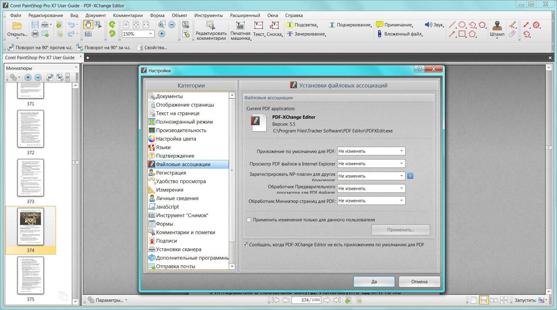Open the Инструменты menu

[x=209, y=15]
